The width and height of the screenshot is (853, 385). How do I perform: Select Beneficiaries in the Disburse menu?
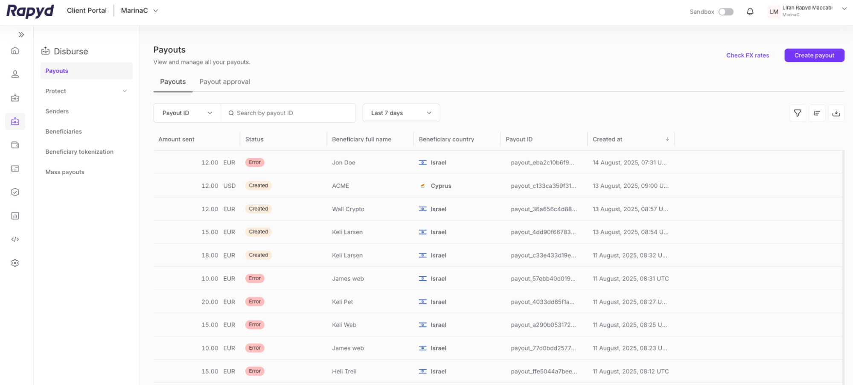[x=63, y=131]
